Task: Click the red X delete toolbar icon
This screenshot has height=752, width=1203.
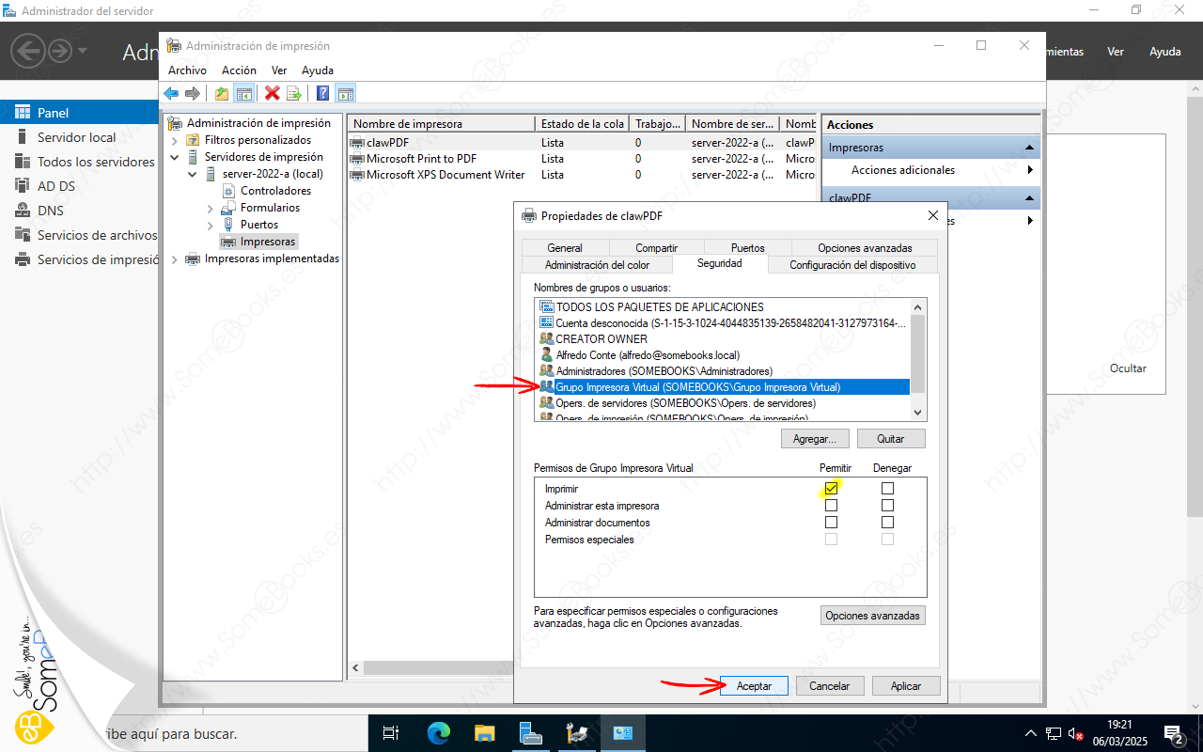Action: coord(272,93)
